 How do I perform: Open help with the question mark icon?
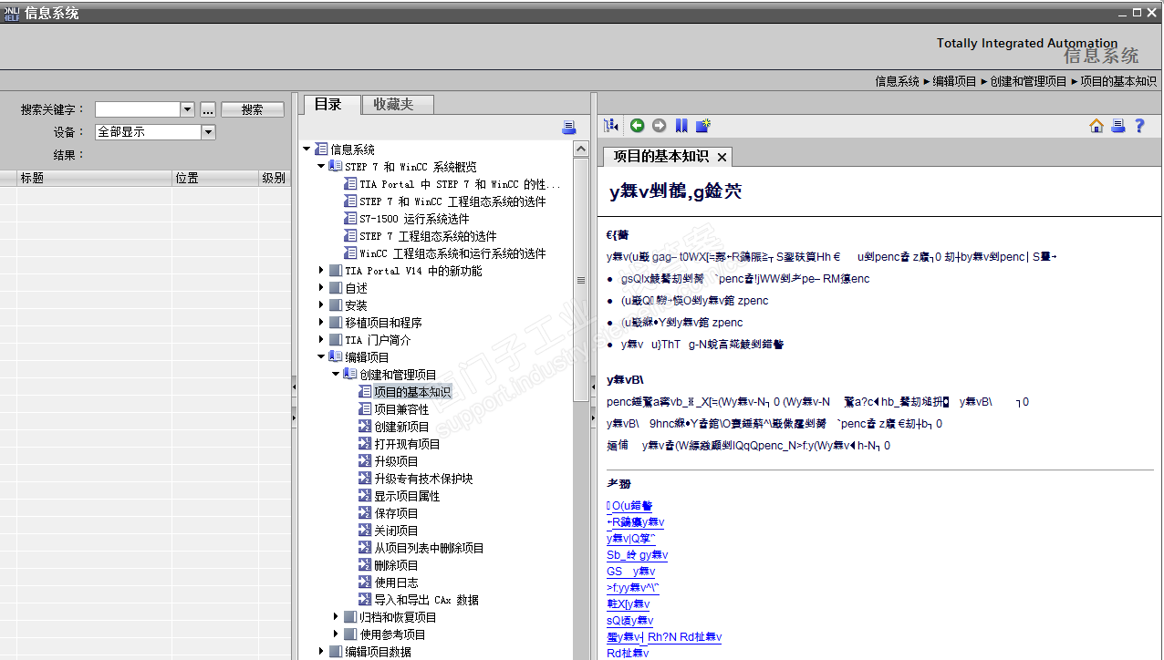[x=1139, y=126]
